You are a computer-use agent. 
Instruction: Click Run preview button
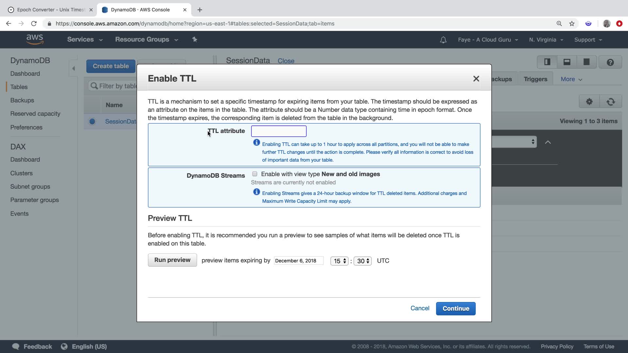172,260
